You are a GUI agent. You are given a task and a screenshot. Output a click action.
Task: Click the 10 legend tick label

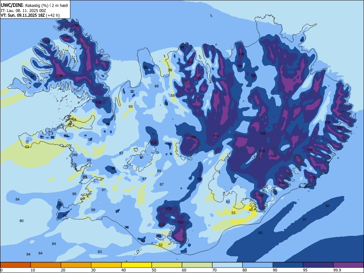pyautogui.click(x=33, y=270)
